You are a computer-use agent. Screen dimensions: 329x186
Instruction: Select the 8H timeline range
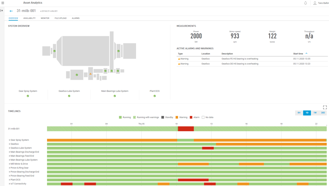(299, 113)
